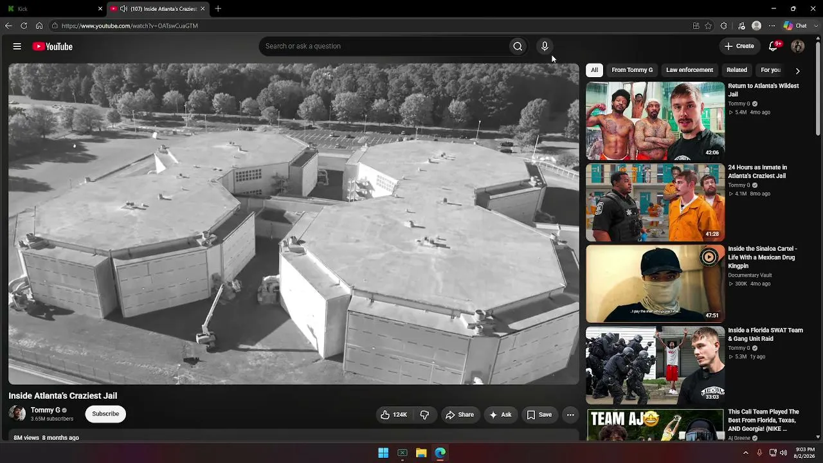Viewport: 823px width, 463px height.
Task: Close the Inside Atlanta's Craziest tab
Action: 203,9
